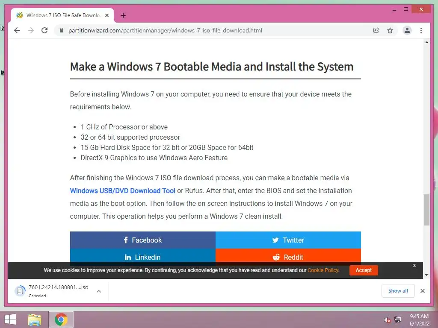Click the "Make a Windows 7 Bootable Media" heading
The height and width of the screenshot is (328, 438).
click(x=211, y=67)
